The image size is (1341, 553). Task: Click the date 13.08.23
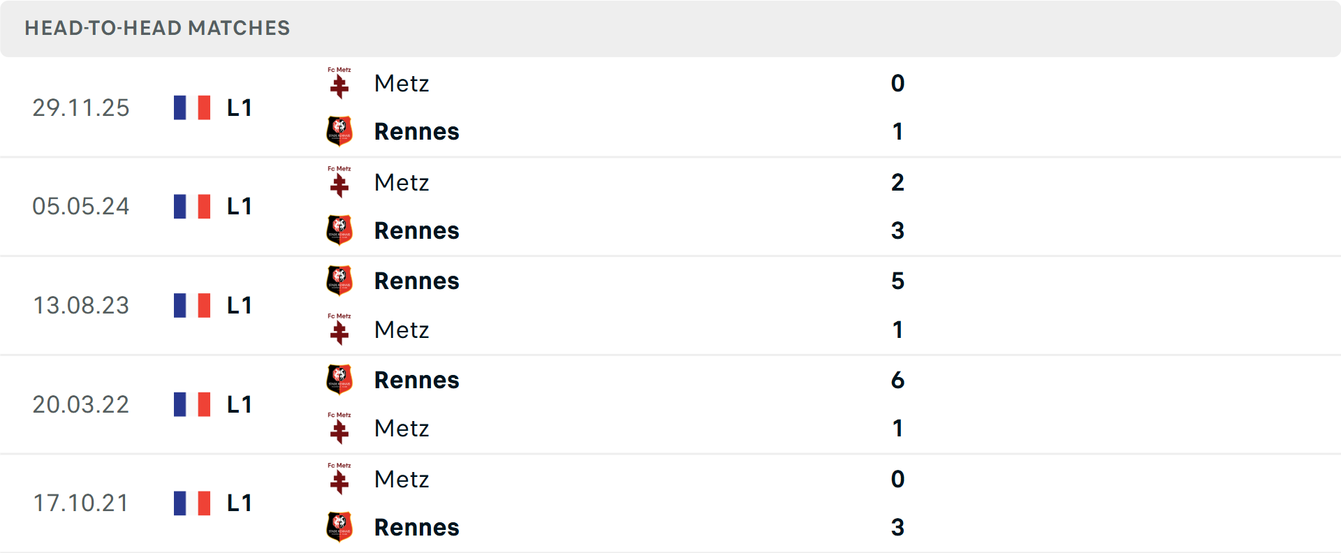pos(81,305)
